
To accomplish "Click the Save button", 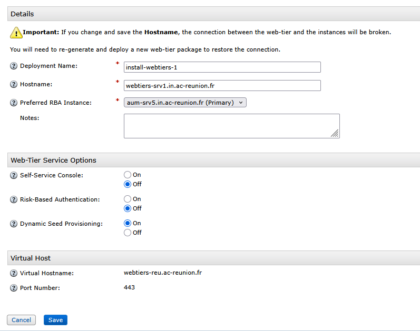I will click(55, 320).
